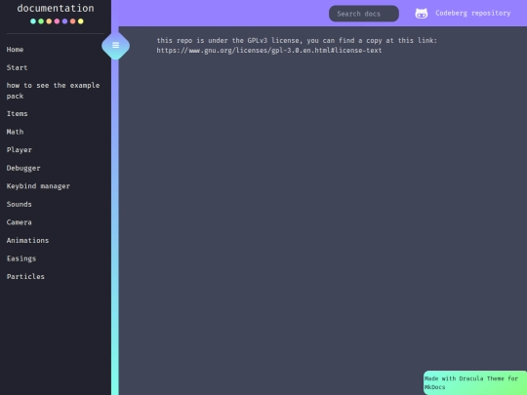Open the Particles page

[25, 276]
